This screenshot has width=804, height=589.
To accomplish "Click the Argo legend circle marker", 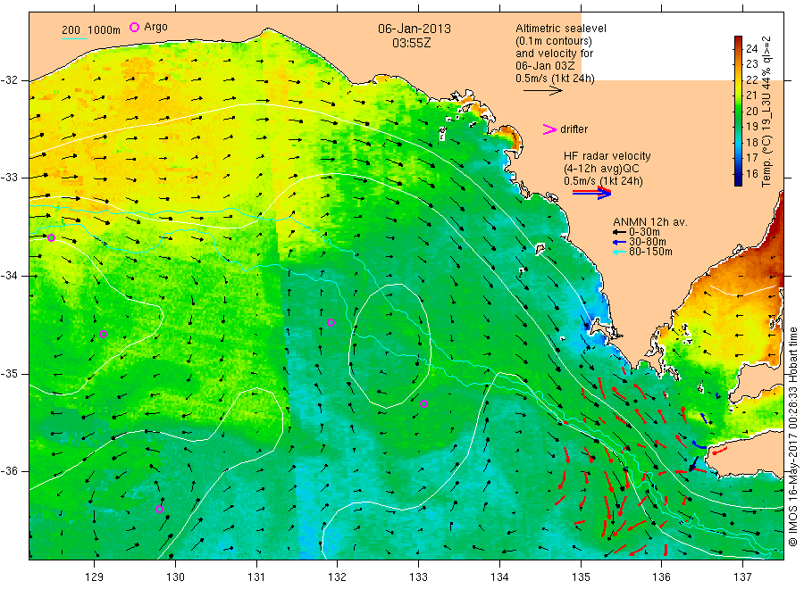I will pos(134,27).
